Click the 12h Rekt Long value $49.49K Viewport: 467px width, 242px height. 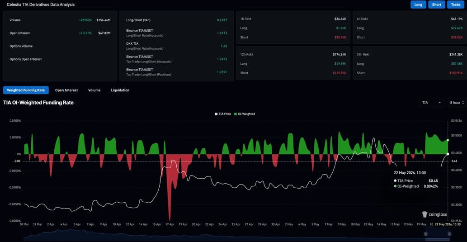pyautogui.click(x=340, y=64)
